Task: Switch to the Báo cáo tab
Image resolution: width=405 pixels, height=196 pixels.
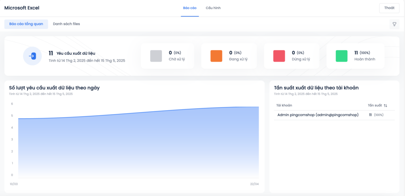Action: click(x=190, y=8)
